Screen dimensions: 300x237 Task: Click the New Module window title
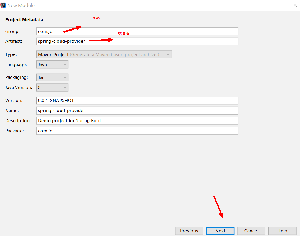[21, 5]
